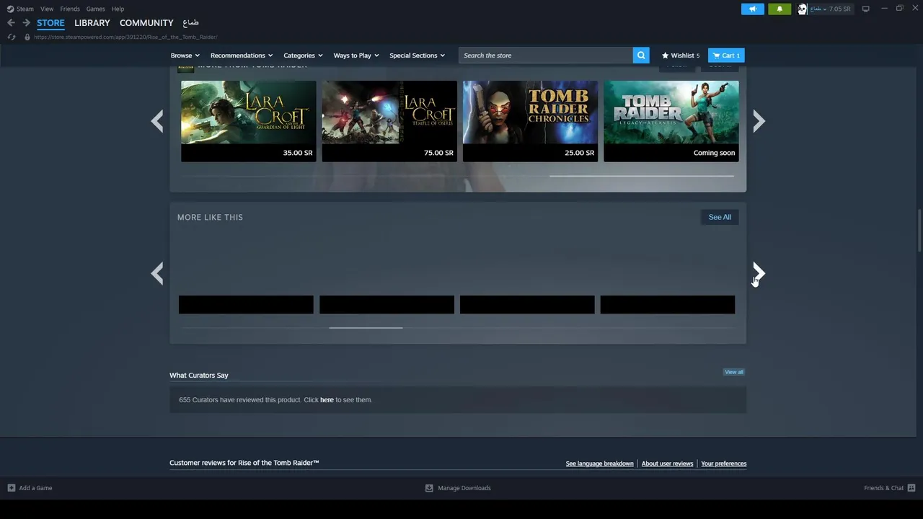The image size is (923, 519).
Task: Open Tomb Raider Legacy of Atlantis thumbnail
Action: (x=671, y=112)
